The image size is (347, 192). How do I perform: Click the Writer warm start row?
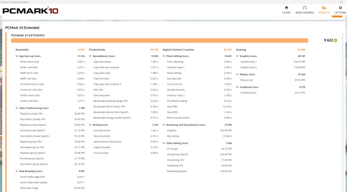click(x=52, y=62)
